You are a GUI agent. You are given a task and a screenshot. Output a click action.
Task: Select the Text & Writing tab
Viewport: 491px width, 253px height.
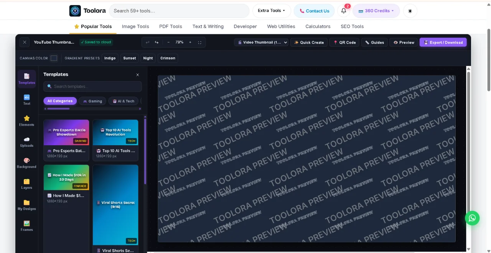pyautogui.click(x=208, y=26)
